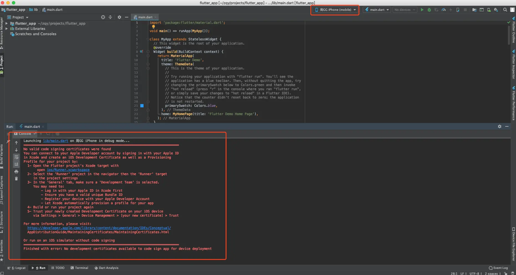Open Flutter performance profiling speedometer icon

point(444,10)
